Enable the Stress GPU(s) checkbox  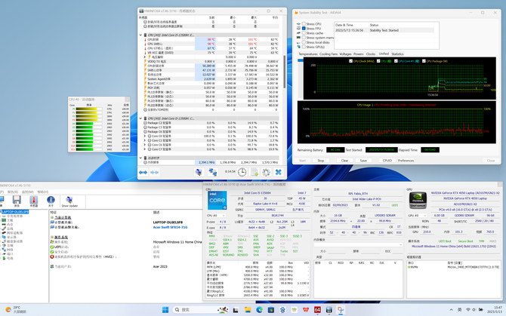pos(304,47)
